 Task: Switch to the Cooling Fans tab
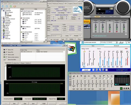[16, 63]
